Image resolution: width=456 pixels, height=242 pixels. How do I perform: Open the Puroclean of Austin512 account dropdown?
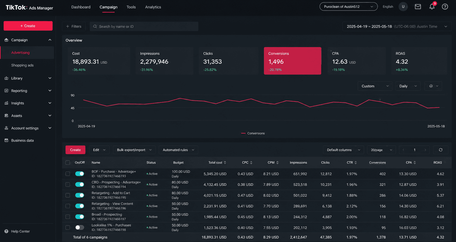coord(349,7)
